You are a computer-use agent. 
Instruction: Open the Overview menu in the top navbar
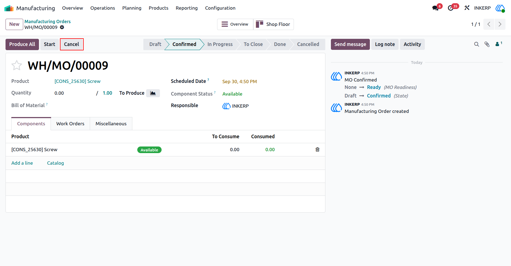tap(72, 8)
